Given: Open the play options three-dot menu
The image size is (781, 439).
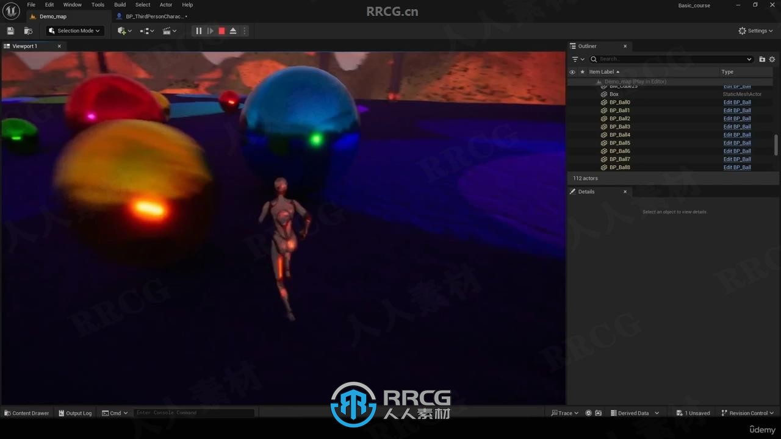Looking at the screenshot, I should tap(245, 30).
